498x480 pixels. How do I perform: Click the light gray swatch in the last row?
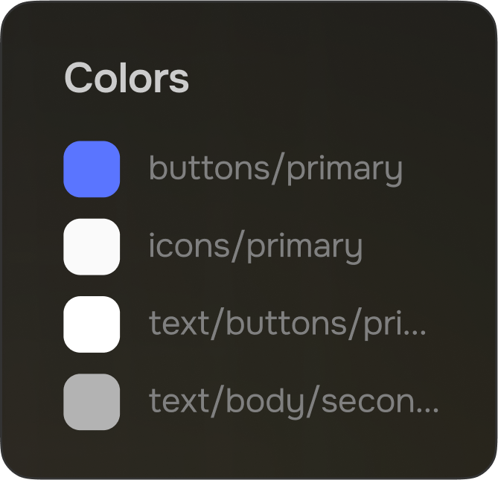pyautogui.click(x=92, y=402)
